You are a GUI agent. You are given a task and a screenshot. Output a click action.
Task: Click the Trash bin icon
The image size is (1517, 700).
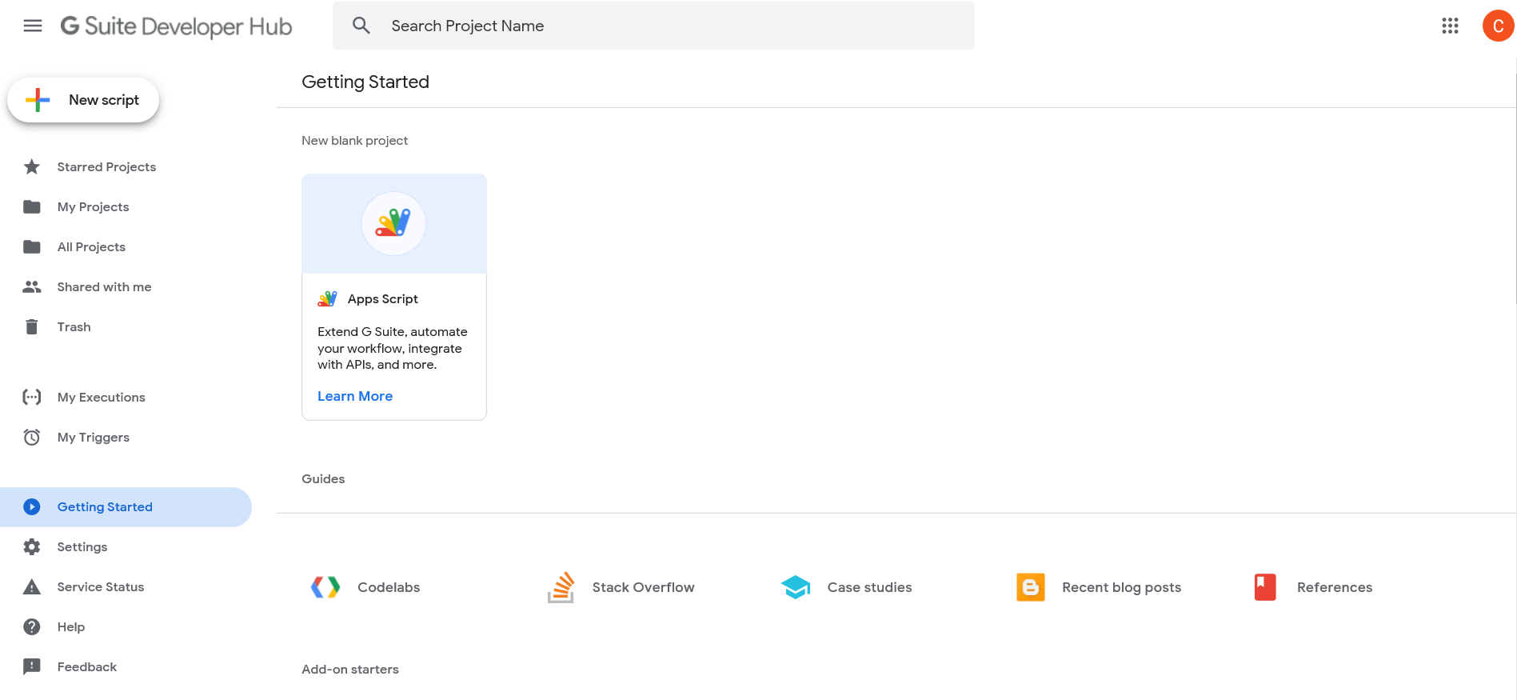pyautogui.click(x=32, y=326)
